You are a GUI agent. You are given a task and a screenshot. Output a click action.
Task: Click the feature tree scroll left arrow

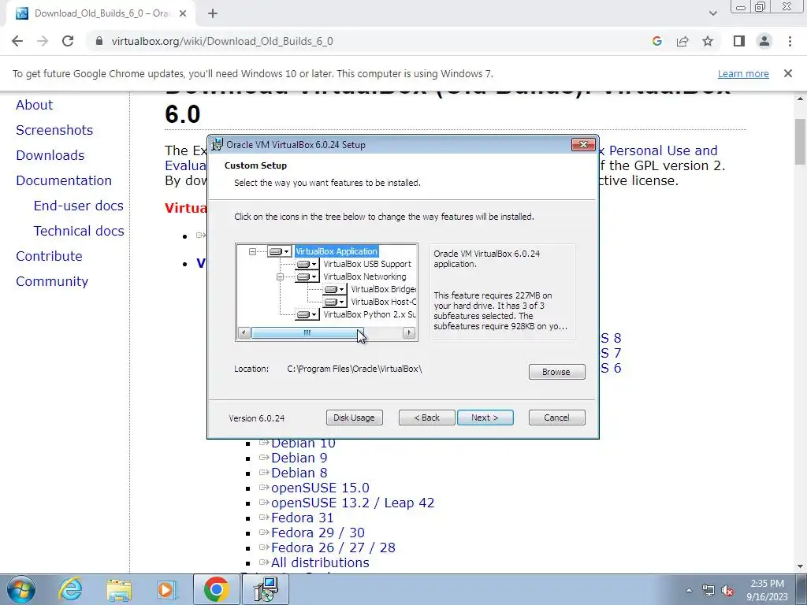coord(244,333)
